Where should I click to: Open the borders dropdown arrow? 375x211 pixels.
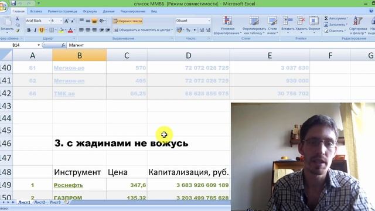(x=56, y=30)
